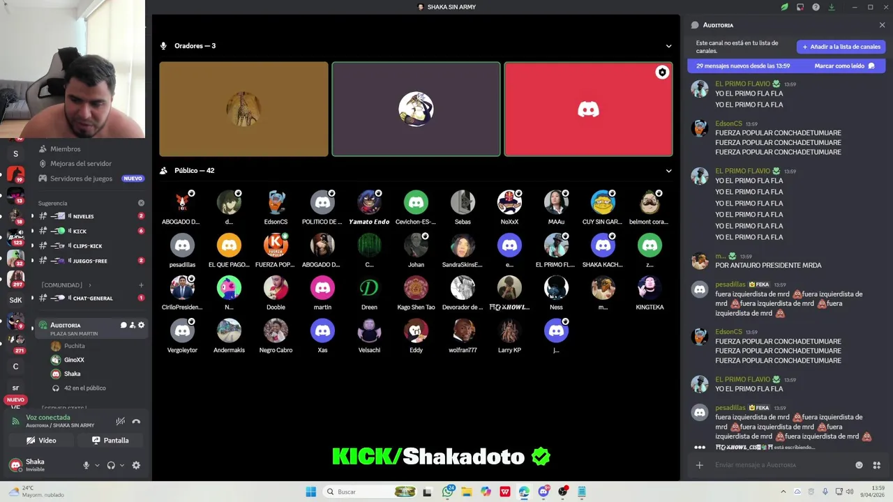Collapse the Público section

[668, 171]
